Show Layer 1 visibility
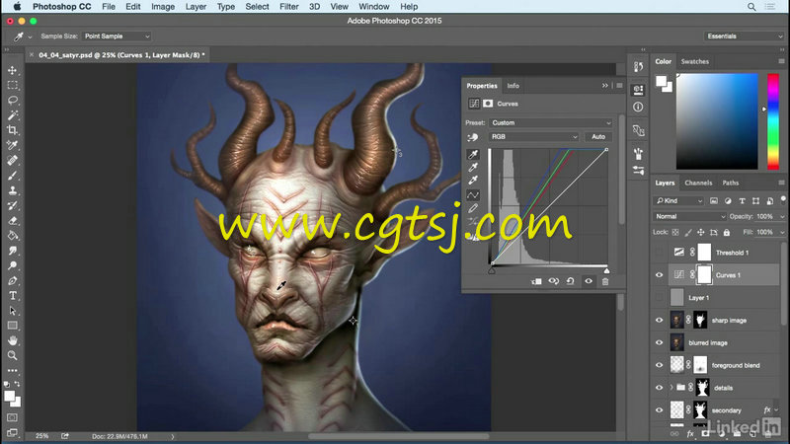 click(659, 298)
